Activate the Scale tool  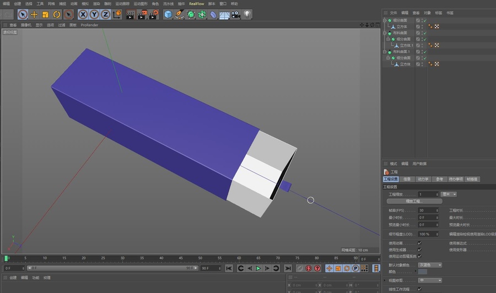[x=46, y=14]
